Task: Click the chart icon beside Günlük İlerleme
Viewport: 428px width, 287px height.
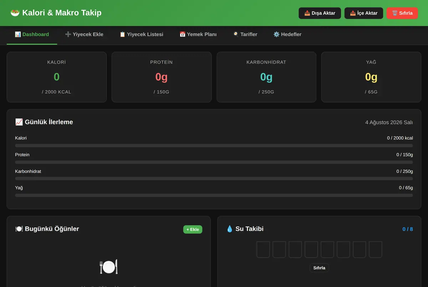Action: [x=19, y=122]
